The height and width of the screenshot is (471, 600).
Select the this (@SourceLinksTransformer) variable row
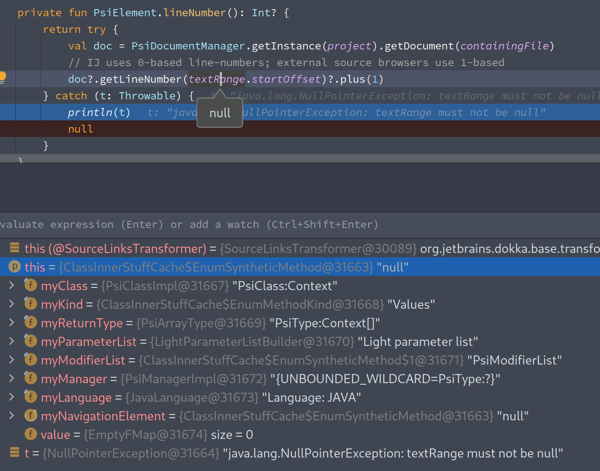tap(300, 248)
